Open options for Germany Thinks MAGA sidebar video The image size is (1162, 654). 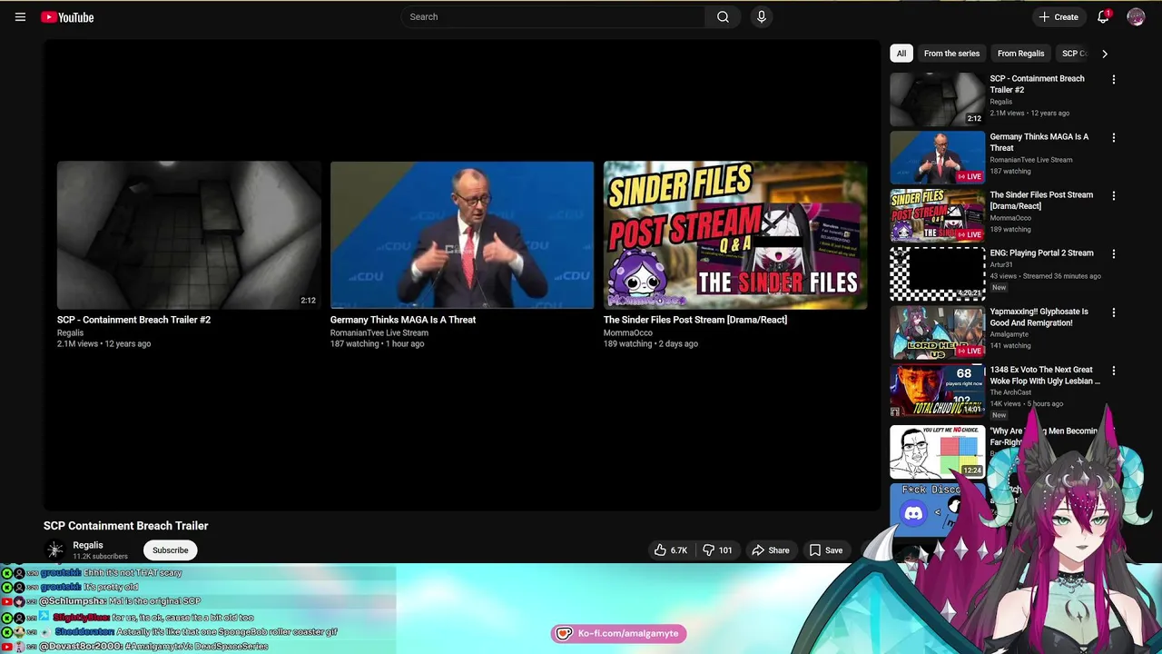point(1114,137)
